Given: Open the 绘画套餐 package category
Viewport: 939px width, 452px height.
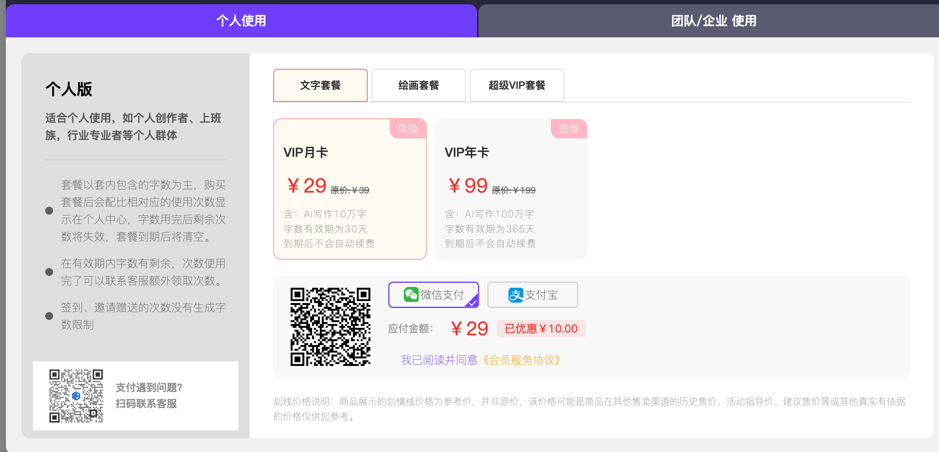Looking at the screenshot, I should tap(418, 85).
